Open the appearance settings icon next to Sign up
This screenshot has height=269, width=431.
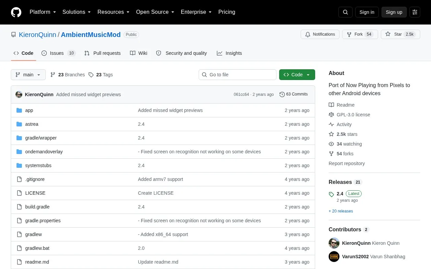[x=415, y=12]
